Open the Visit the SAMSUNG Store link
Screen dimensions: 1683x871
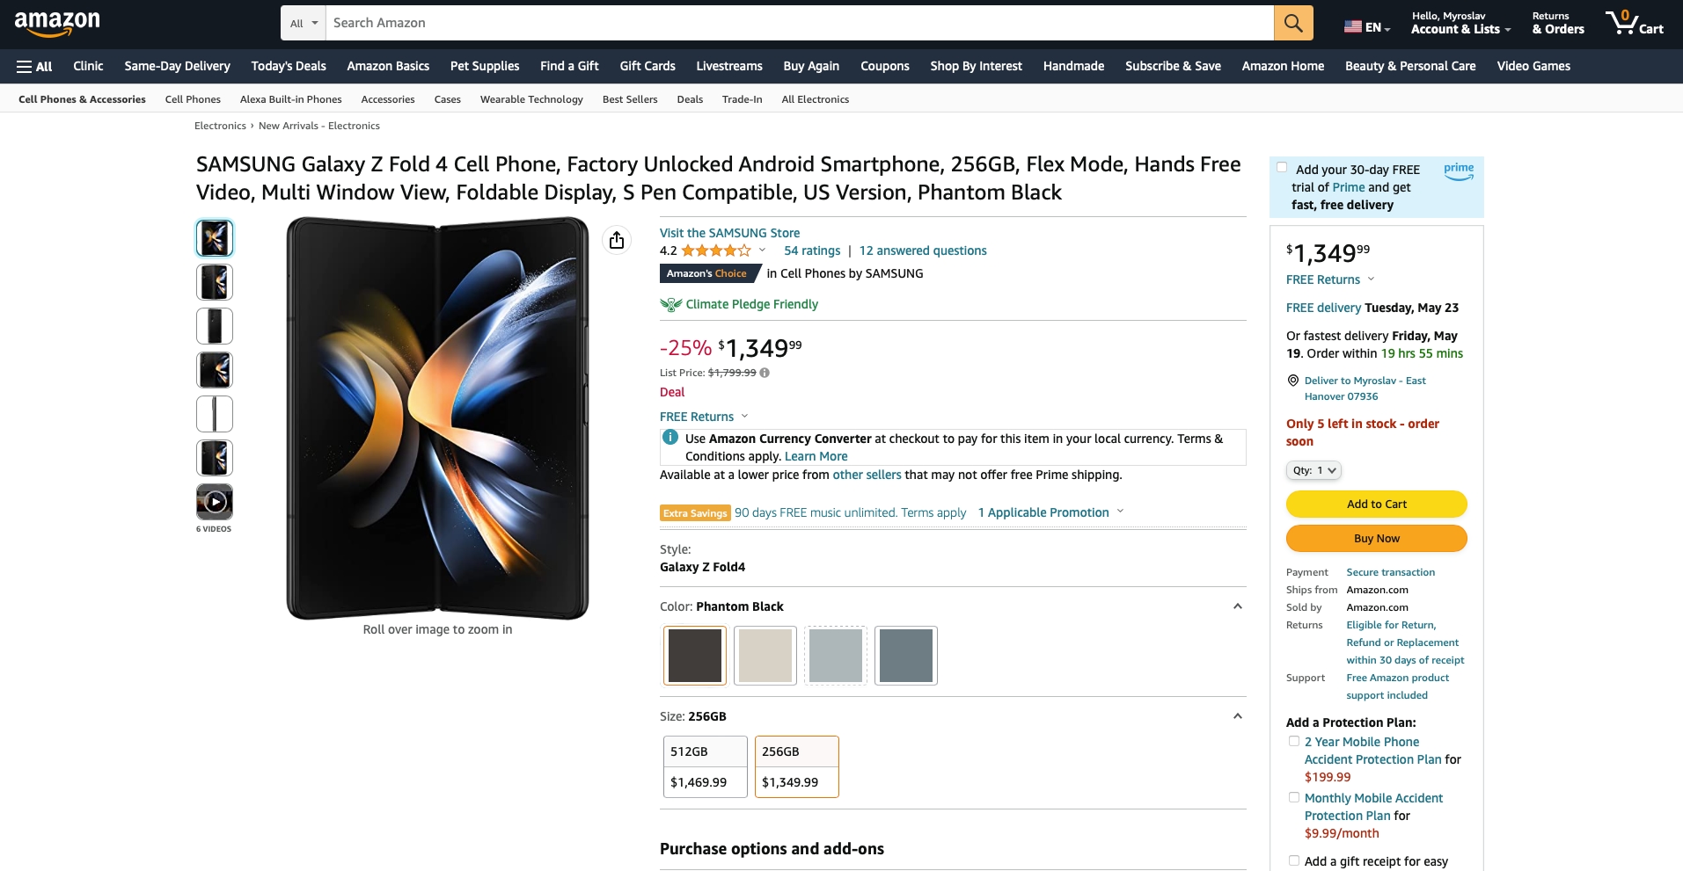pyautogui.click(x=729, y=233)
